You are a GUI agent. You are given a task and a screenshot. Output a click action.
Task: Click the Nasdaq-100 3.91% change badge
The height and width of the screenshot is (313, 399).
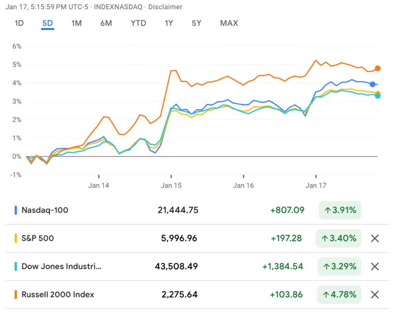(x=340, y=210)
